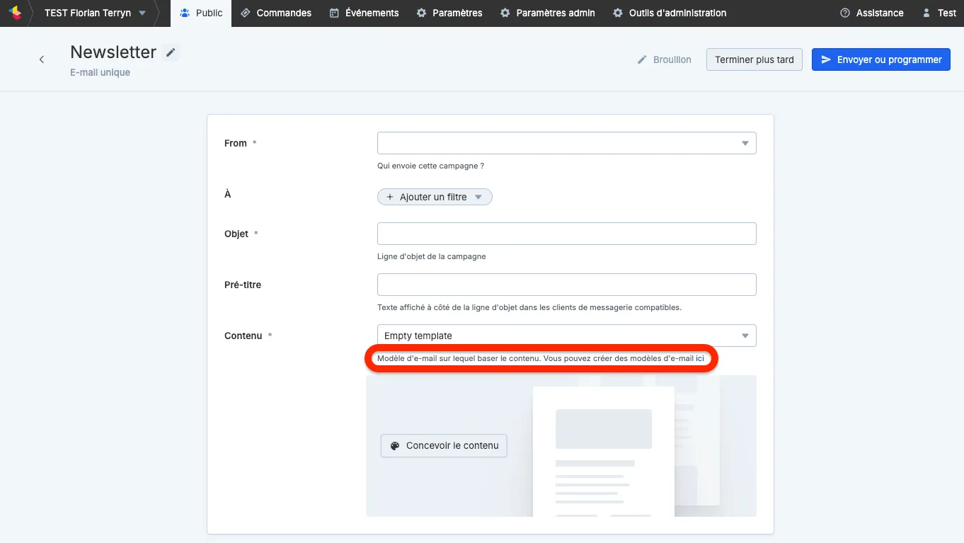Click the colorful app logo icon
The image size is (964, 543).
(15, 13)
